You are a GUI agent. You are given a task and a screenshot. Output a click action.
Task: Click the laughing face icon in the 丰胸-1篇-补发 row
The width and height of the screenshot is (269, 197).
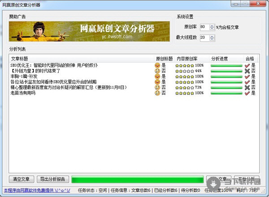click(157, 76)
